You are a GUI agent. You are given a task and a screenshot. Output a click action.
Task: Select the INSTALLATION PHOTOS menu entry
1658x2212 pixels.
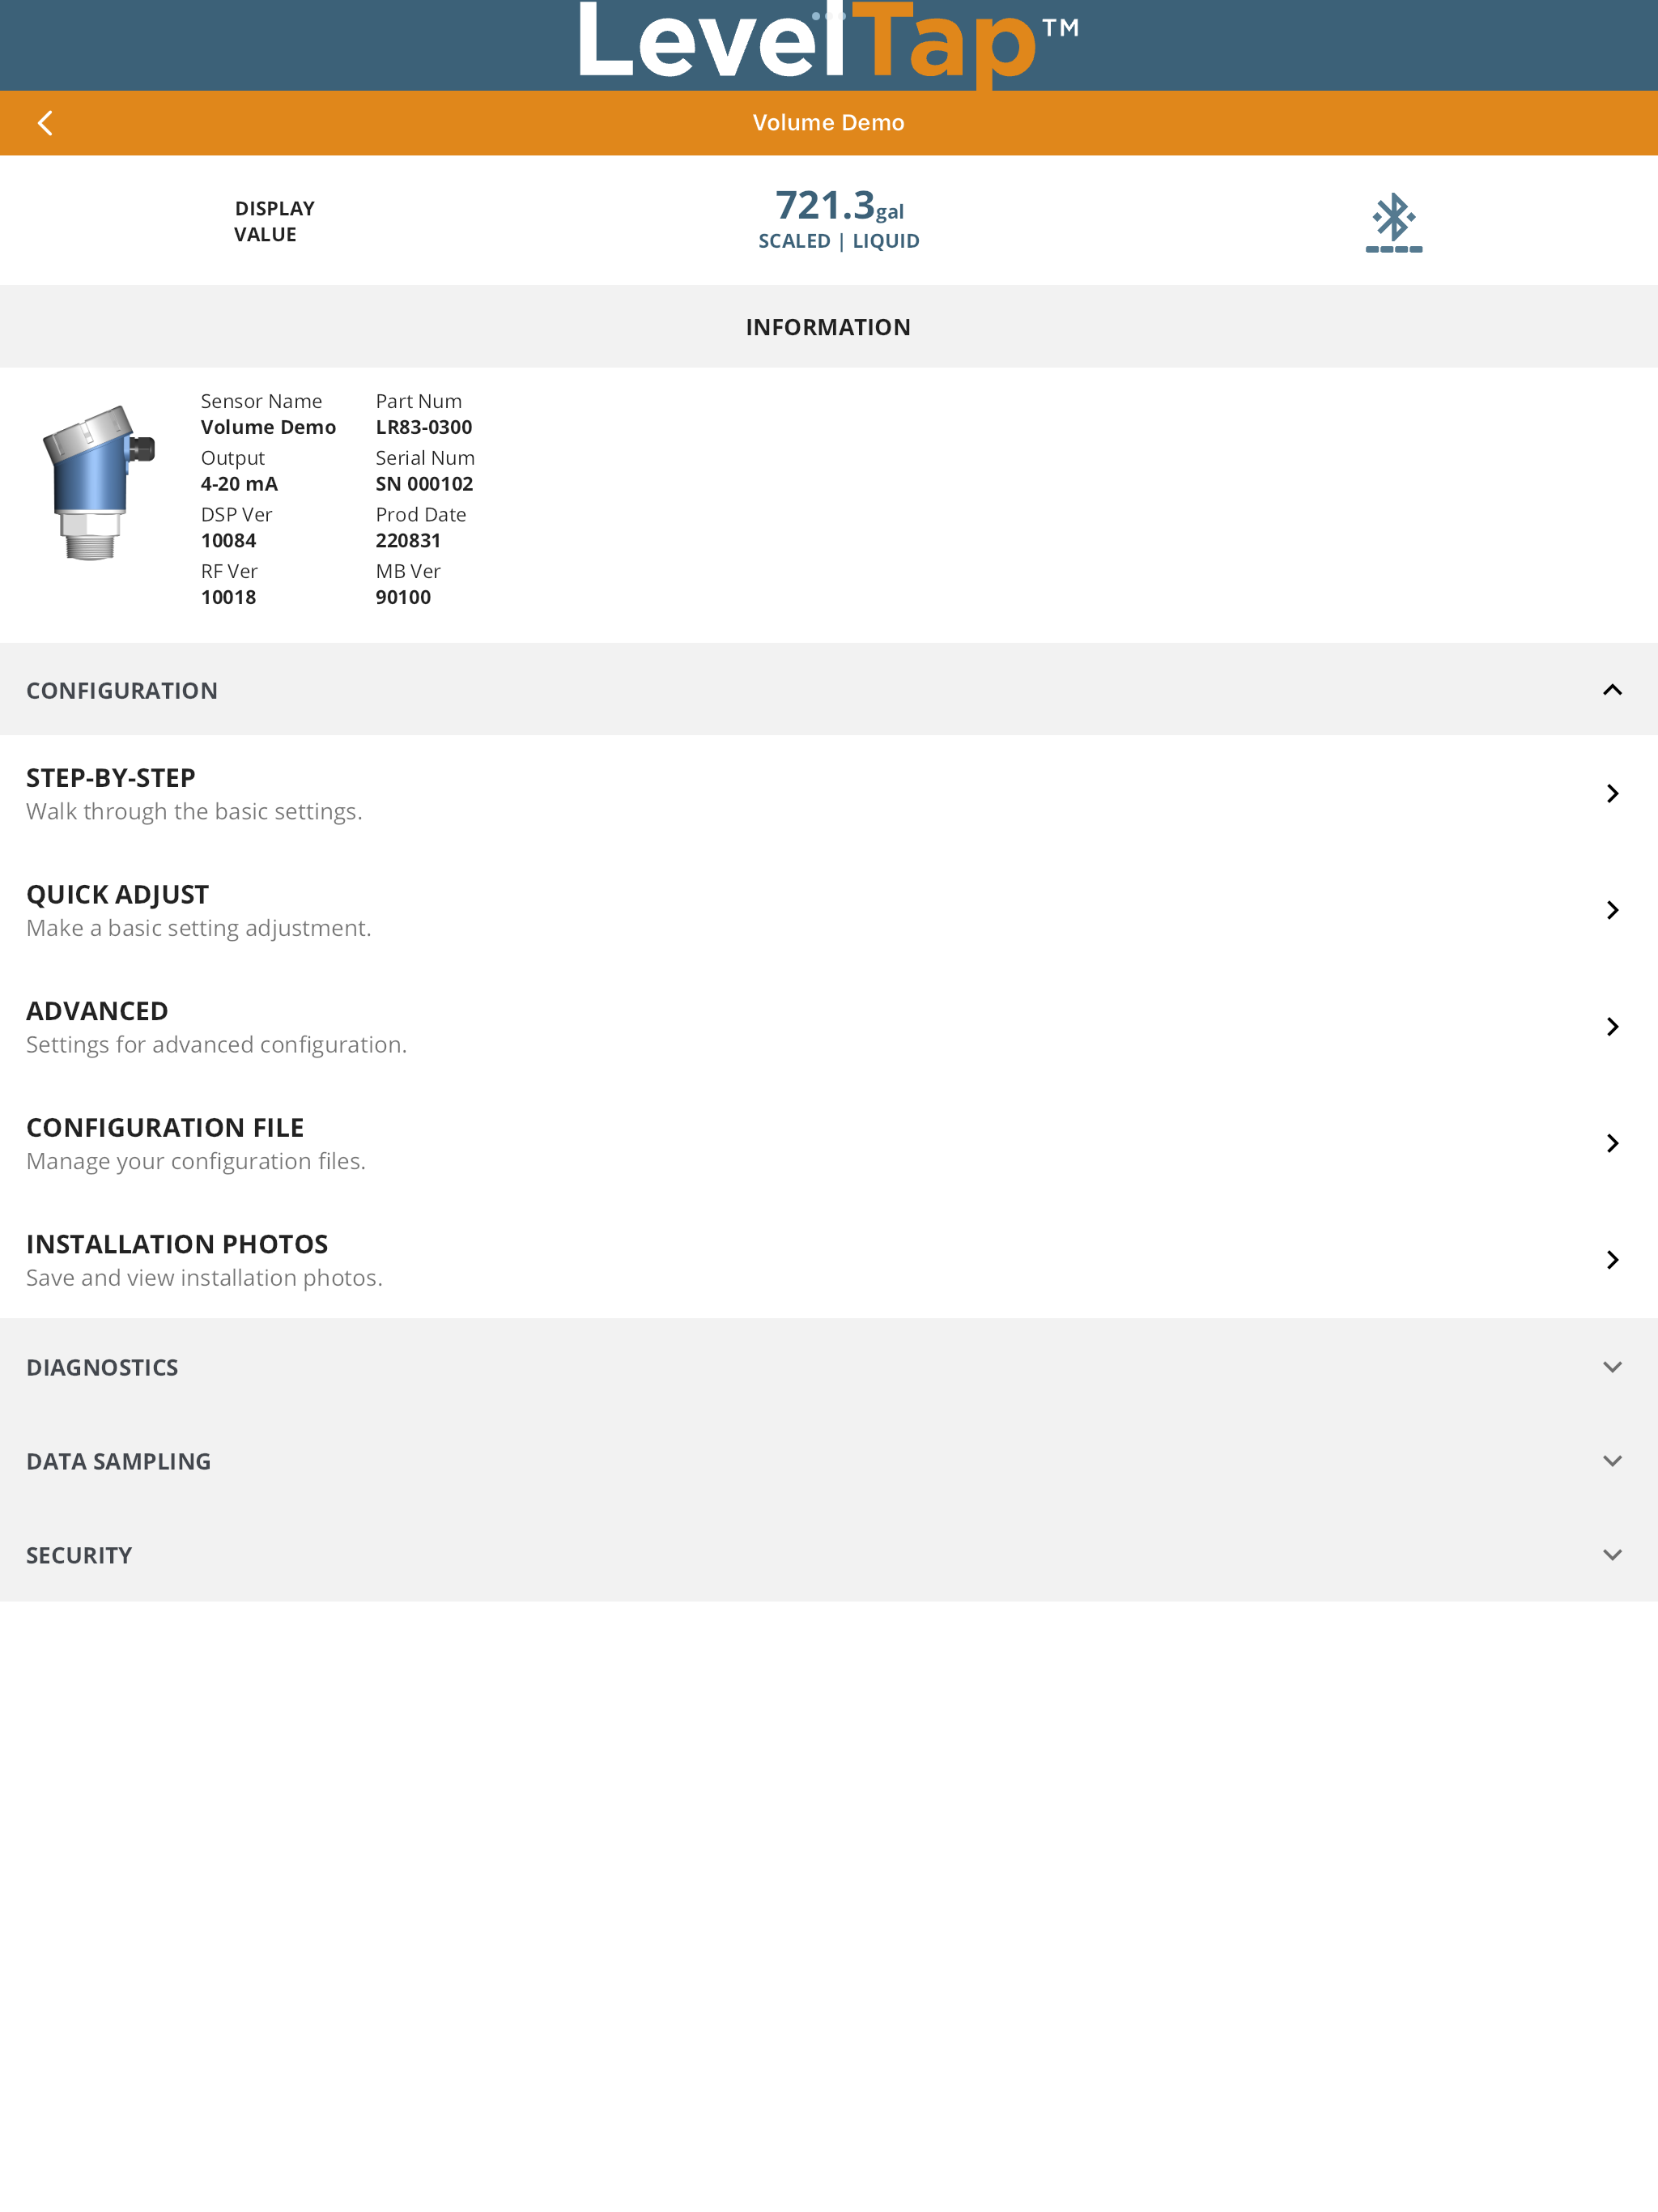coord(829,1260)
